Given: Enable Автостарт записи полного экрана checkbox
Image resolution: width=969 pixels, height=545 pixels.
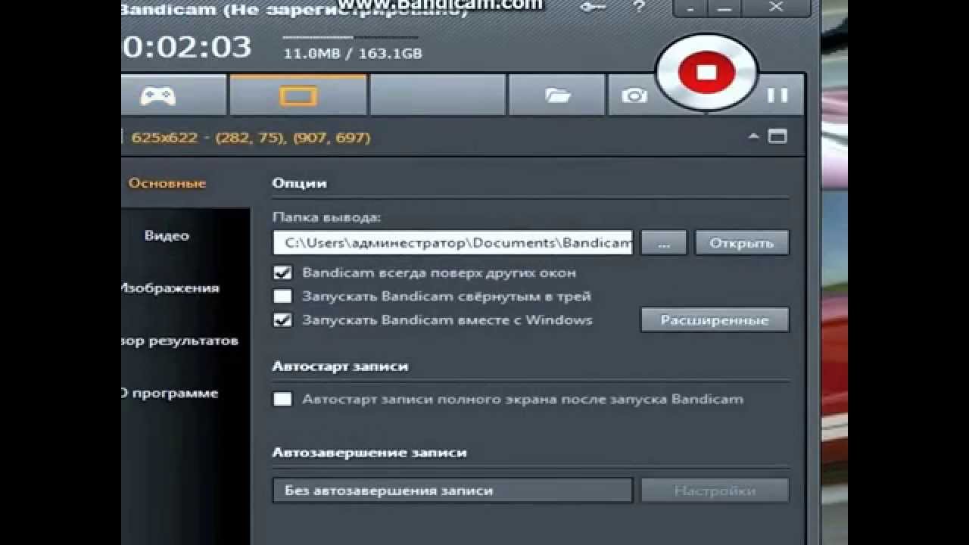Looking at the screenshot, I should (282, 399).
